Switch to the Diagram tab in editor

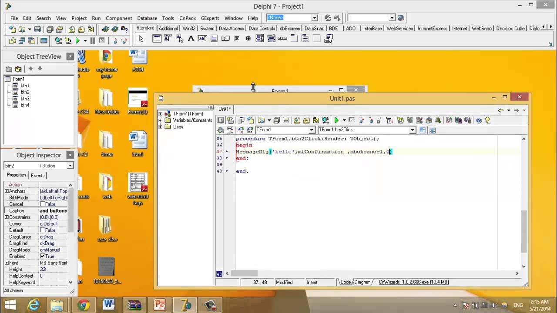point(362,282)
